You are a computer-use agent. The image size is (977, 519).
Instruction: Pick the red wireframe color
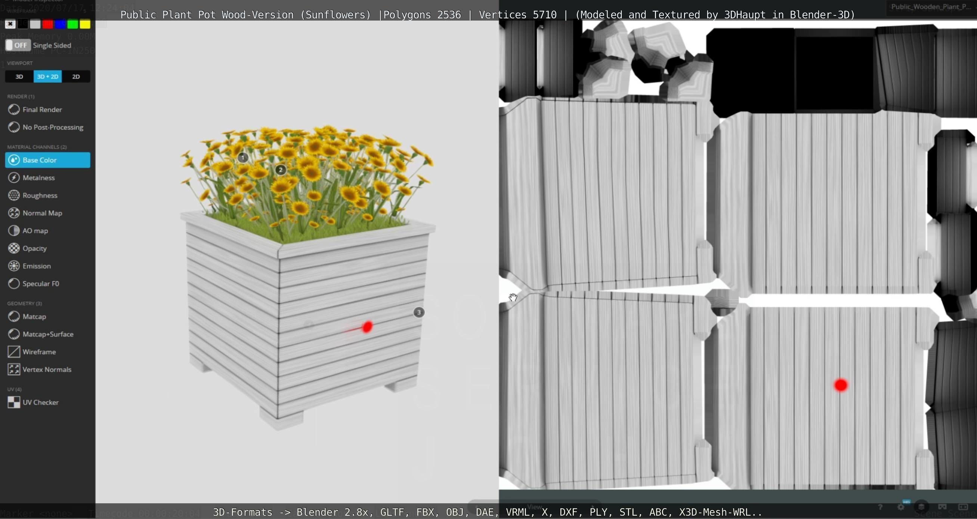[48, 24]
